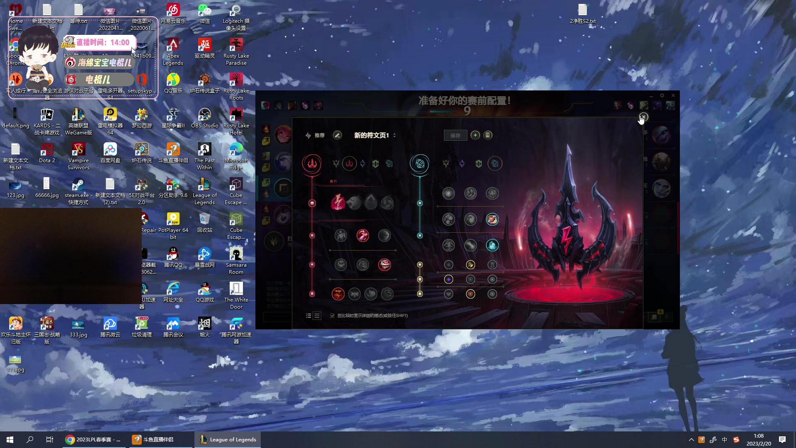This screenshot has width=796, height=448.
Task: Select the Ultimate Hunter rune
Action: (387, 294)
